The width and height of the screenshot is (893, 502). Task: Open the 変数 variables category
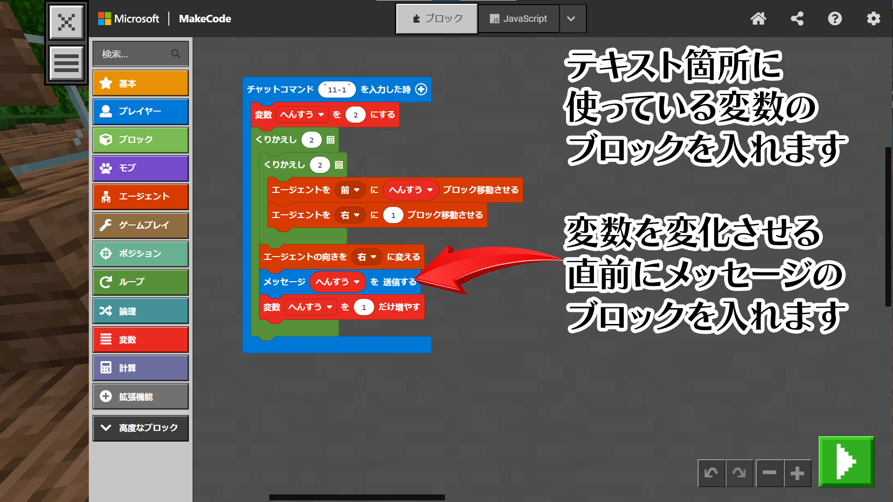pyautogui.click(x=140, y=340)
